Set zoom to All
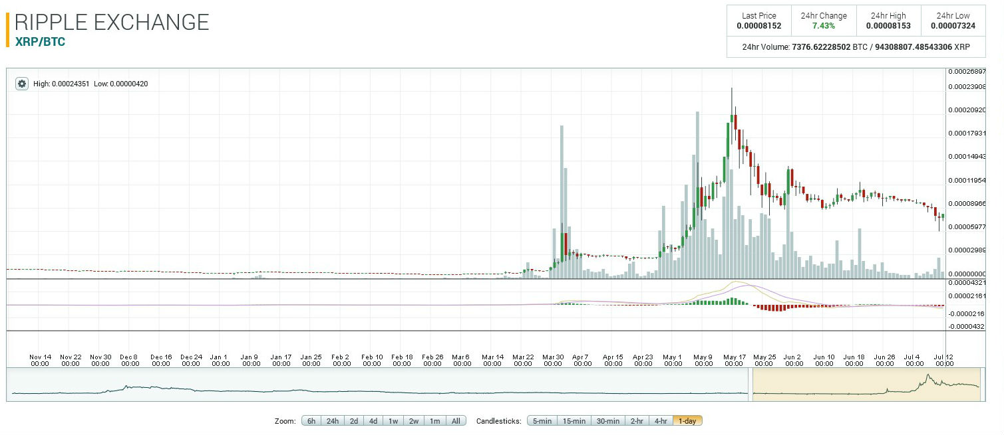This screenshot has width=1004, height=435. click(x=456, y=421)
